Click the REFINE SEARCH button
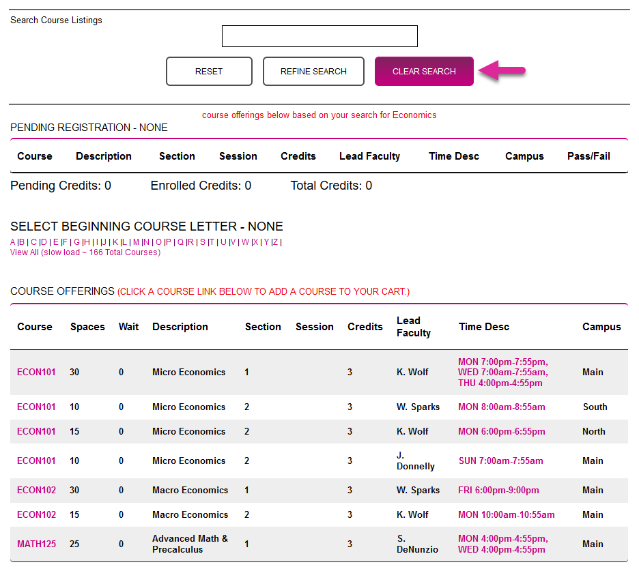Viewport: 639px width, 569px height. pyautogui.click(x=313, y=71)
